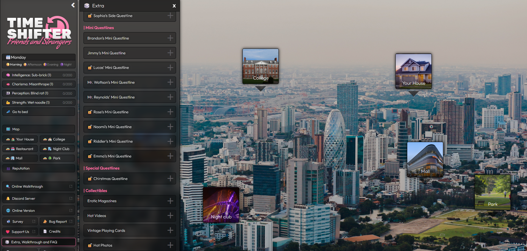Open the Online Version link

pyautogui.click(x=39, y=210)
